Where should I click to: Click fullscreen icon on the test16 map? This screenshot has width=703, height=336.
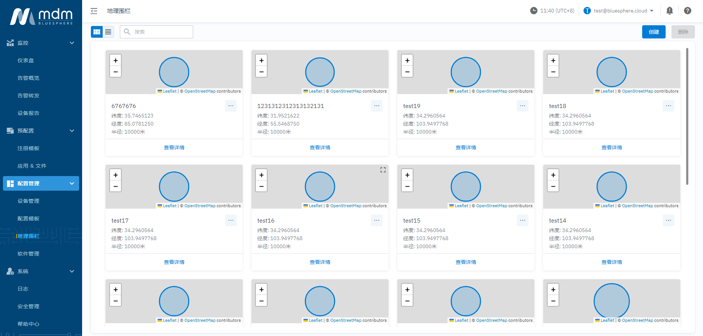[x=383, y=170]
